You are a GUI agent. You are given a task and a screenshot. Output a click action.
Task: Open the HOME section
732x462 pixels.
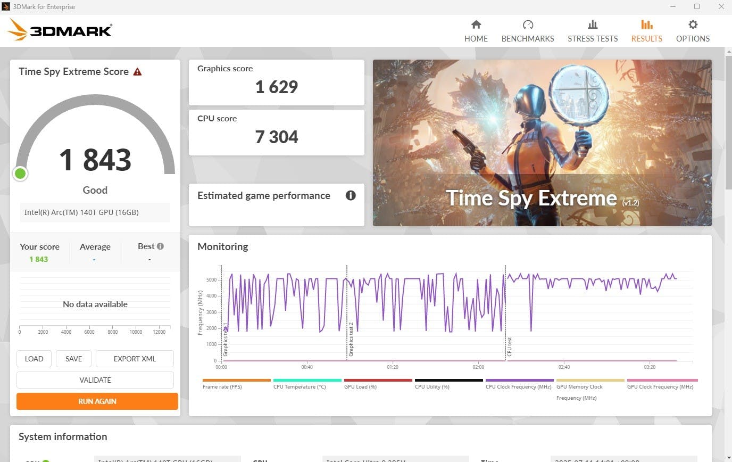[x=476, y=31]
